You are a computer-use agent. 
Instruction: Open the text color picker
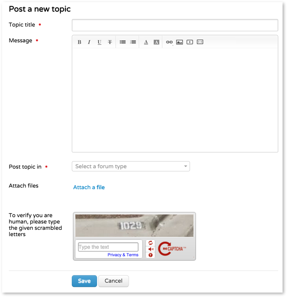(146, 42)
